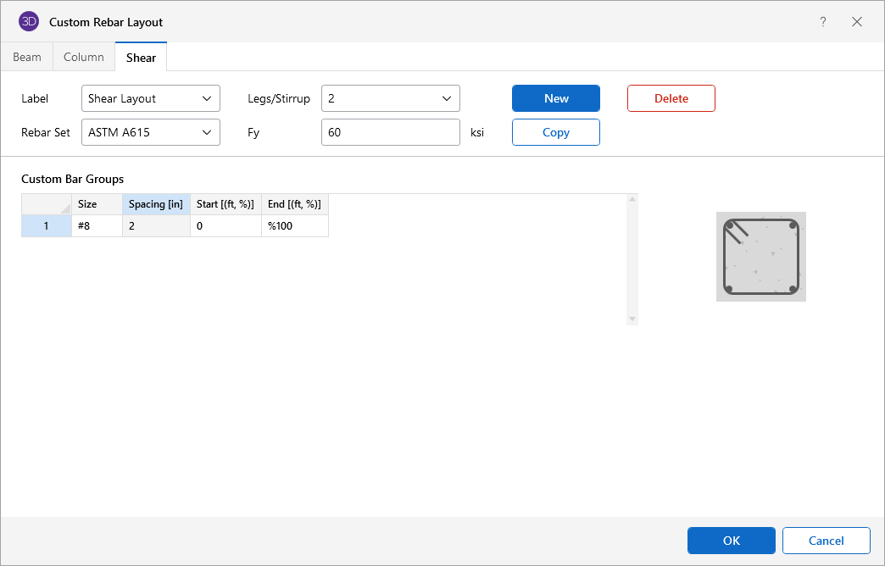Click the Cancel button
This screenshot has height=566, width=885.
(x=826, y=541)
